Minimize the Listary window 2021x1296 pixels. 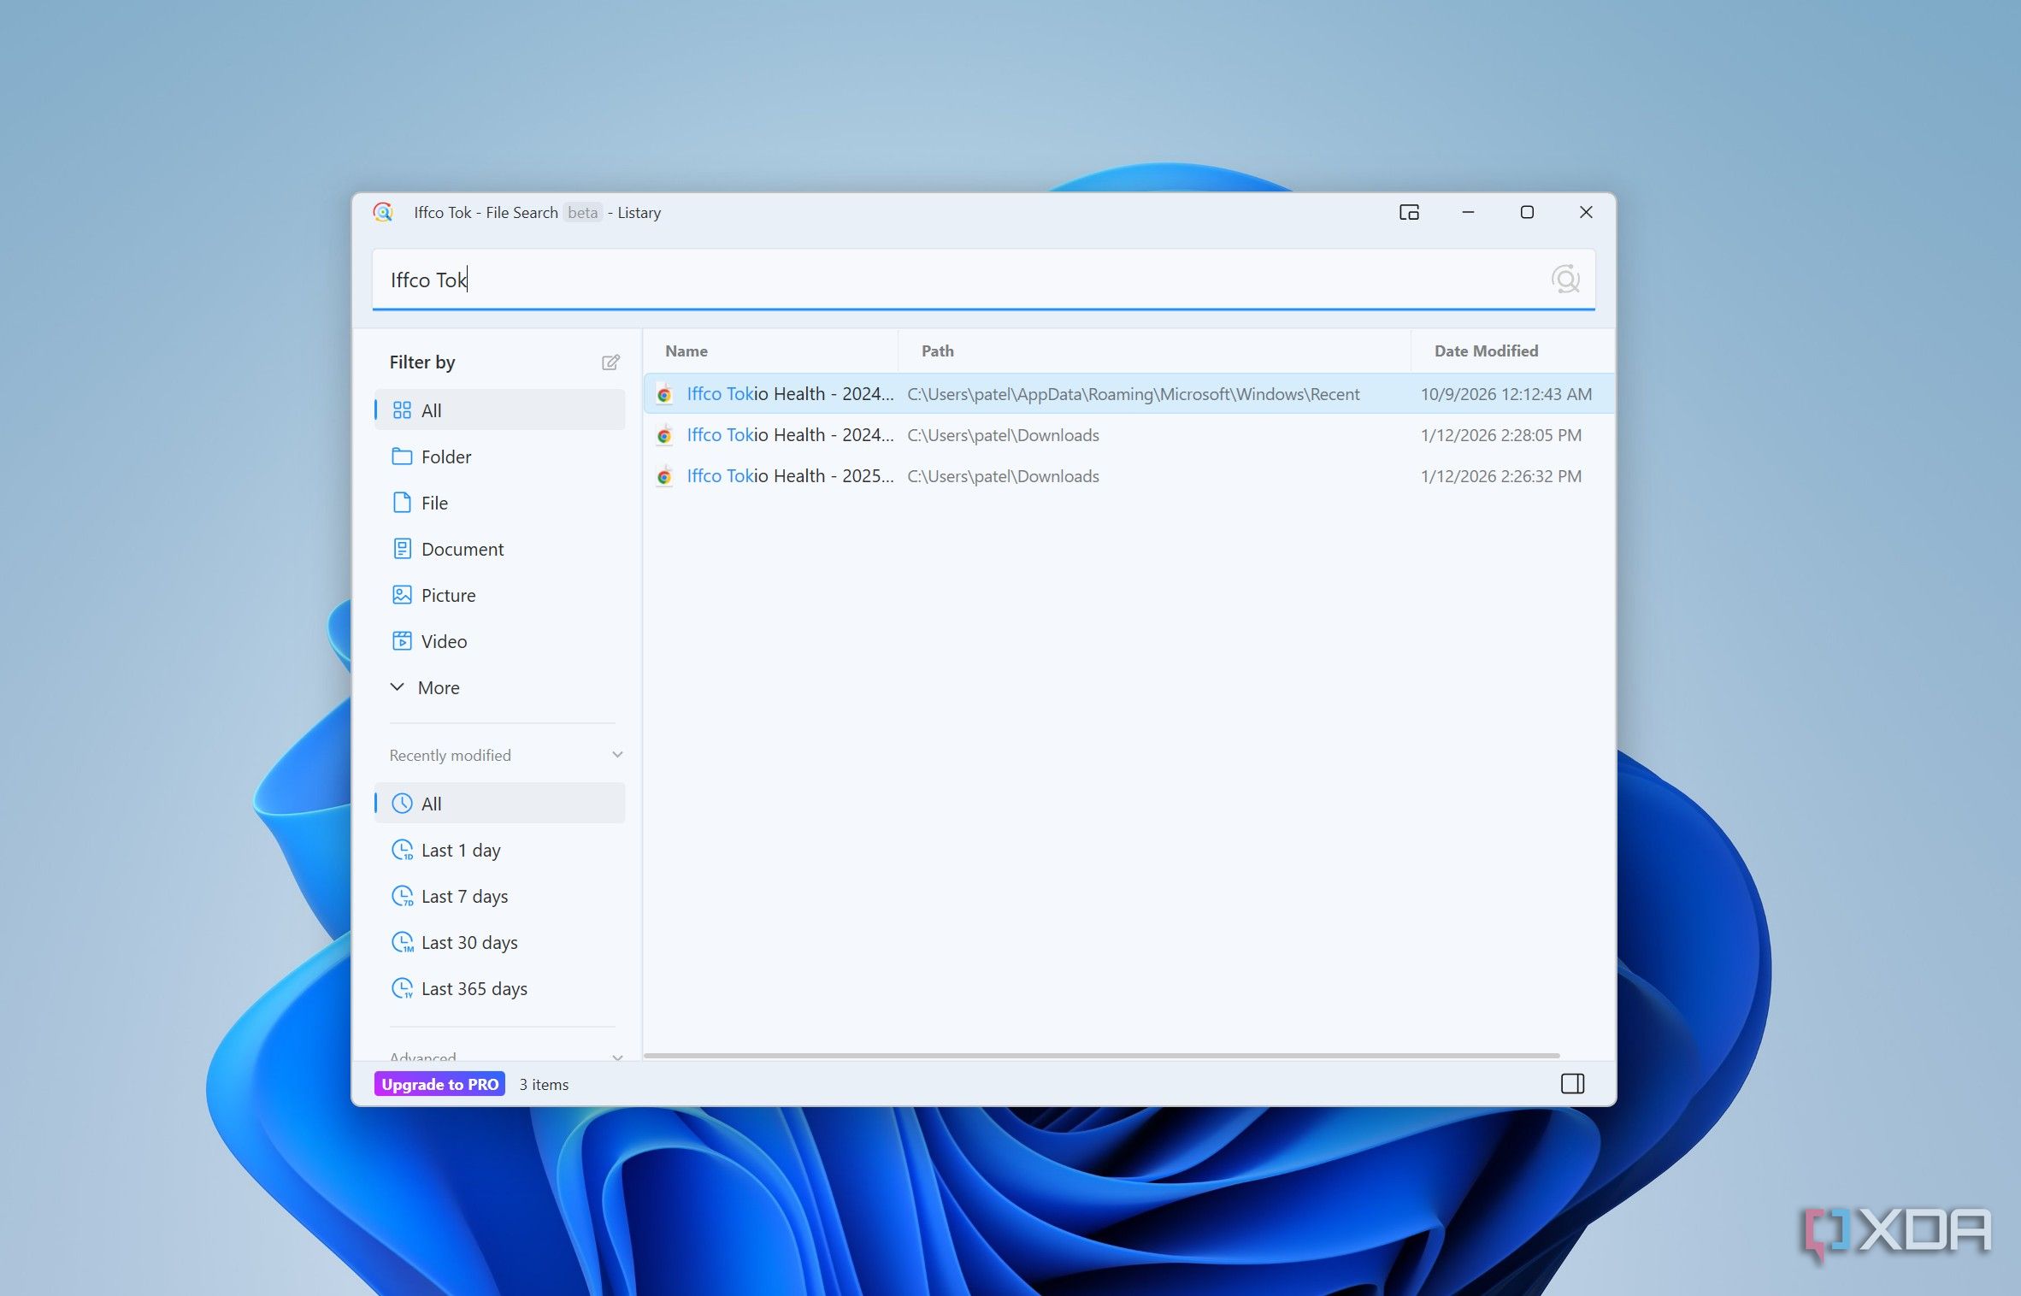coord(1468,212)
